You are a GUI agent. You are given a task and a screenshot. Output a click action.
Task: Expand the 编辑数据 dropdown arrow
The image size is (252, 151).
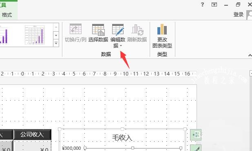click(x=121, y=46)
